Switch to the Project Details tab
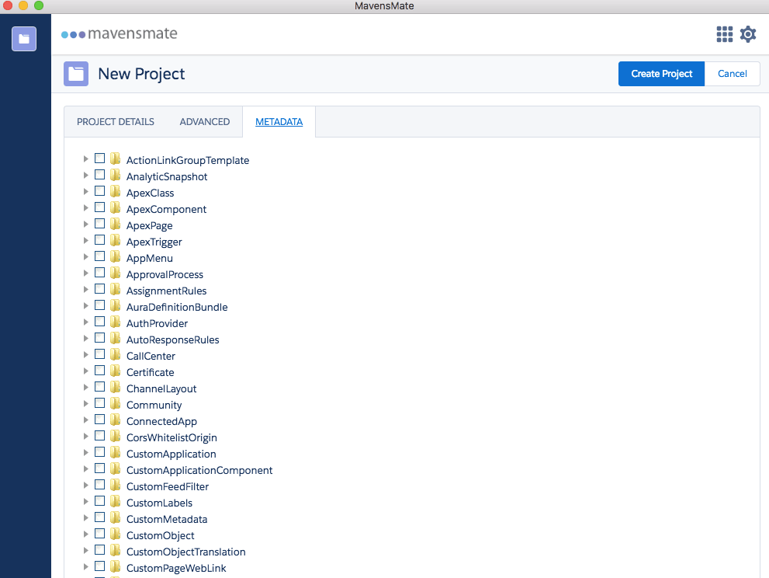769x578 pixels. click(x=116, y=122)
